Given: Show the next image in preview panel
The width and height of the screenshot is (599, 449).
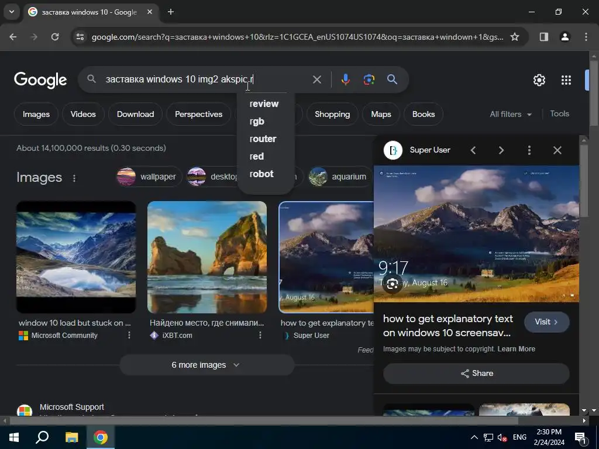Looking at the screenshot, I should coord(501,150).
